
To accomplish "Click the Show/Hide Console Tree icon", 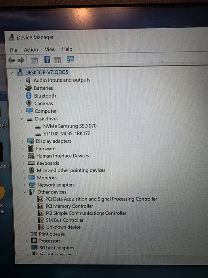I will [x=34, y=60].
